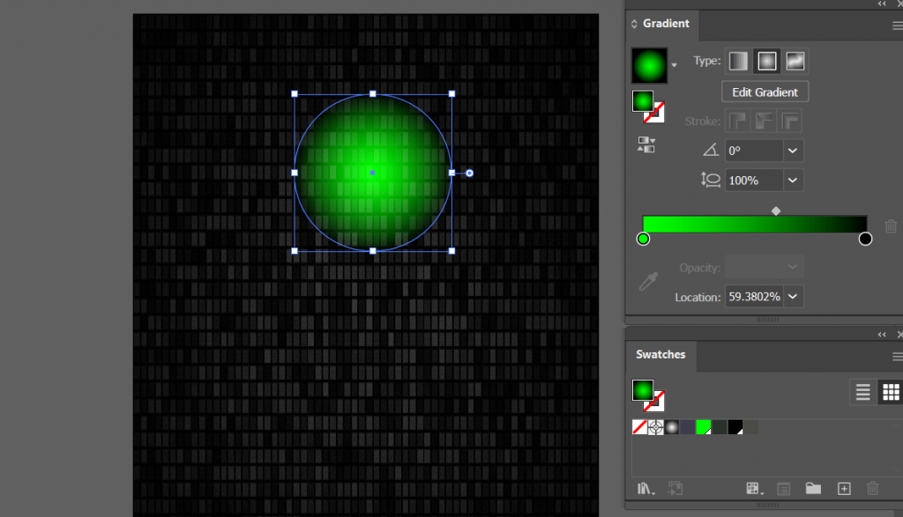Open the Swatch Libraries menu icon
The width and height of the screenshot is (903, 517).
[645, 488]
